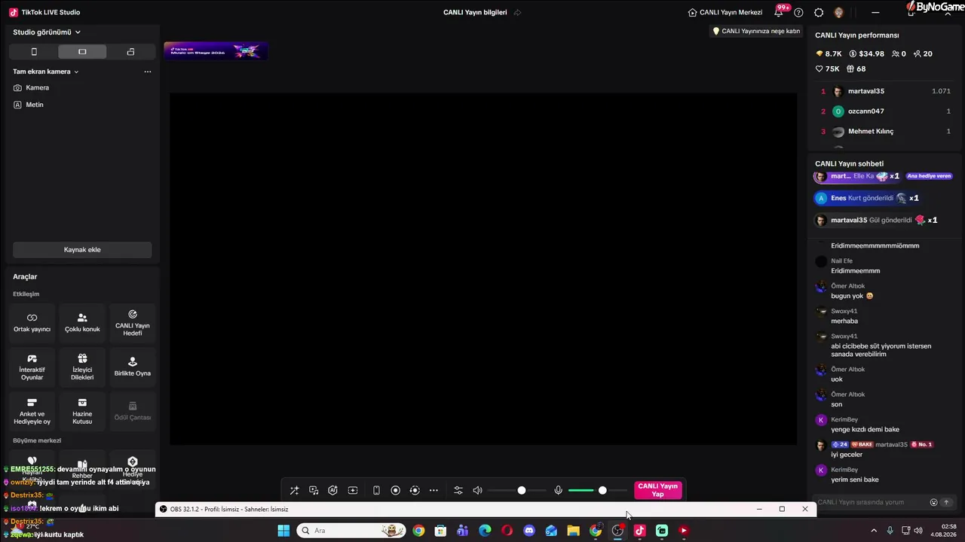The image size is (965, 542).
Task: Open the emoji picker in chat input
Action: (933, 502)
